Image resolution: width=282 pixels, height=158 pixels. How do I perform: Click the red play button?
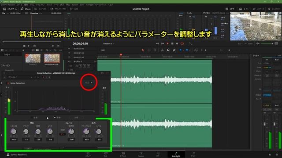coord(167,43)
